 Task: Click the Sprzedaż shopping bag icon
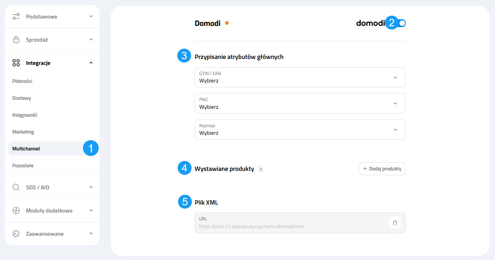(16, 40)
